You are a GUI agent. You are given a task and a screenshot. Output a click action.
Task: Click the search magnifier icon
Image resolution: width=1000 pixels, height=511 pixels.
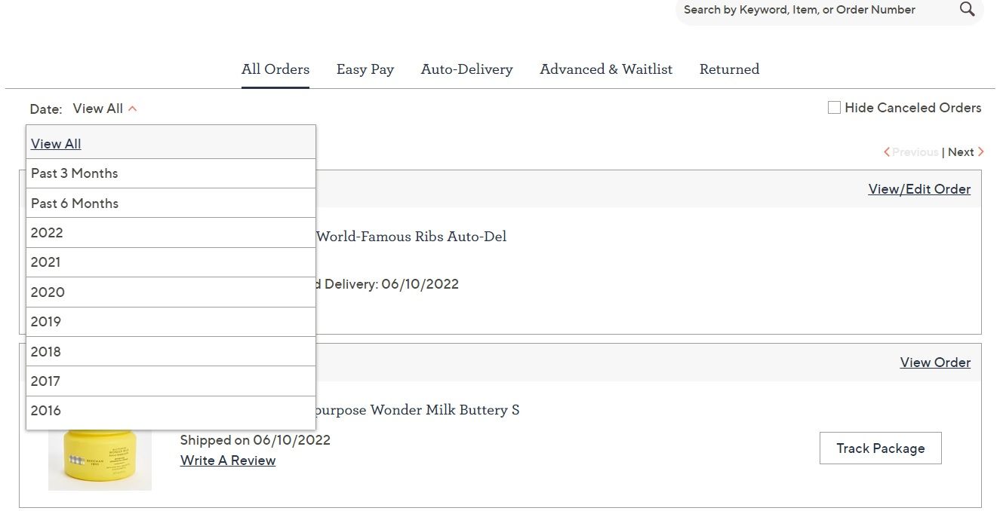point(967,9)
